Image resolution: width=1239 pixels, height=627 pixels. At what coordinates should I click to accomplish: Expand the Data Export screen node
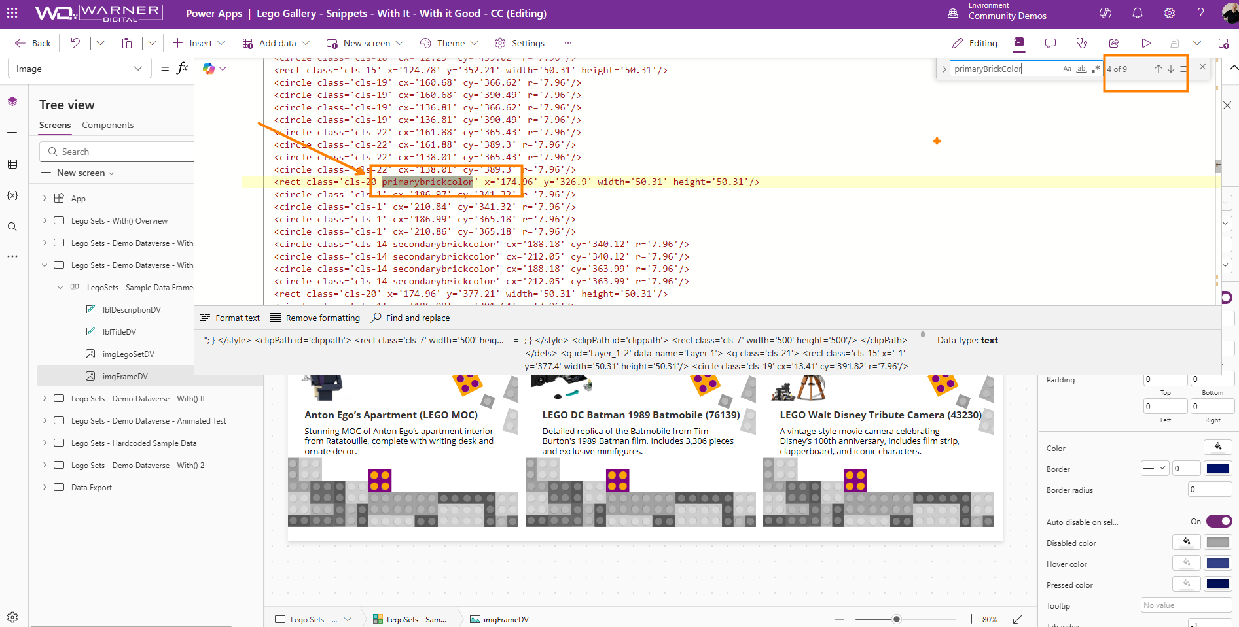coord(45,487)
